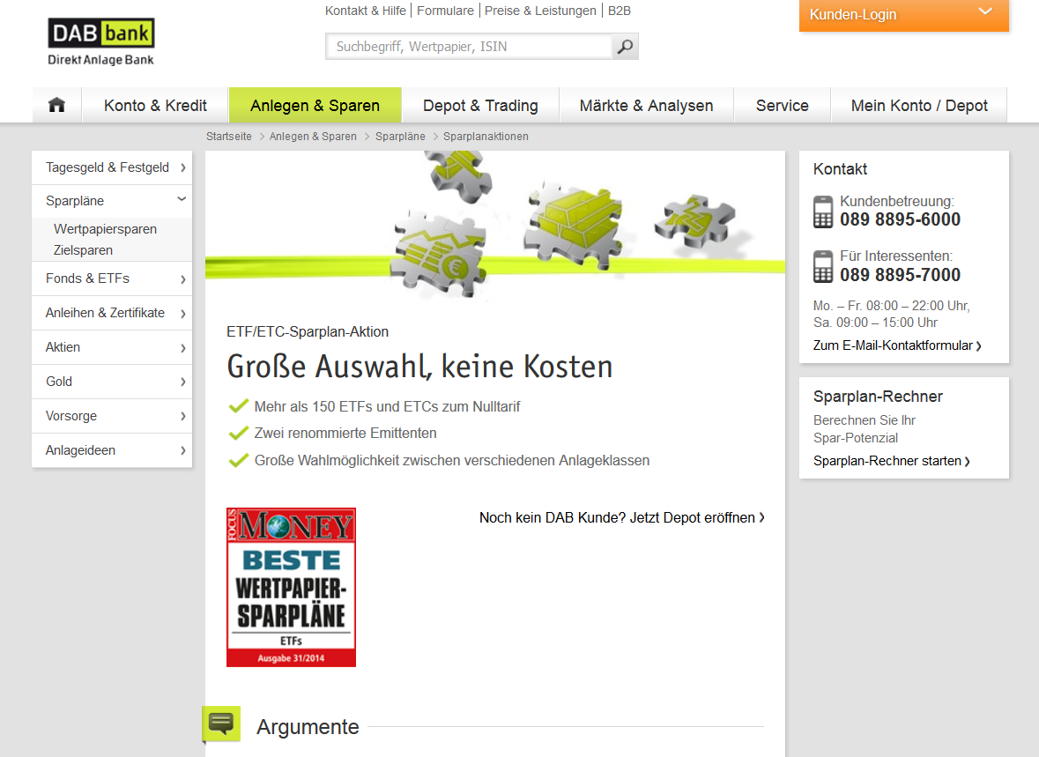Click the puzzle pieces banner image

(x=495, y=226)
